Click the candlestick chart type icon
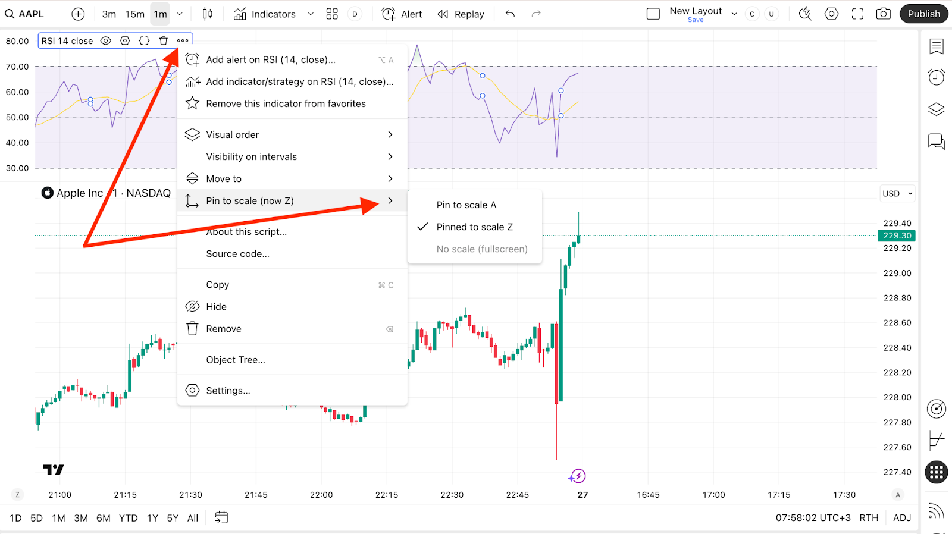The height and width of the screenshot is (534, 952). 207,14
